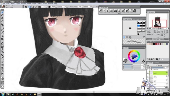Click the Reset Tool icon on the property bar
Image resolution: width=170 pixels, height=96 pixels.
point(26,7)
